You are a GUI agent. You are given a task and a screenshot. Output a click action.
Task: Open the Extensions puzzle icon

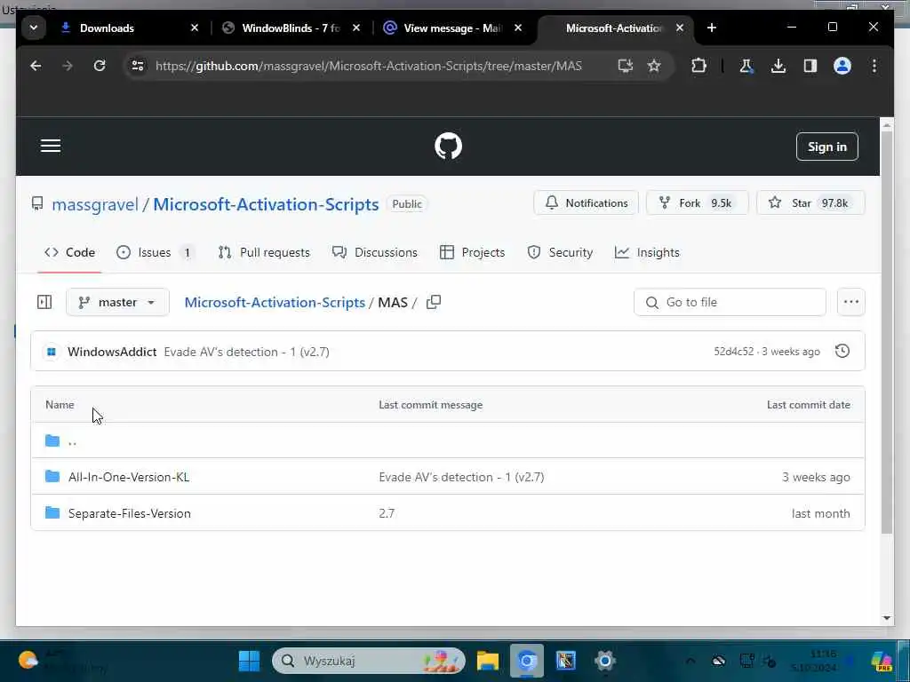tap(698, 66)
